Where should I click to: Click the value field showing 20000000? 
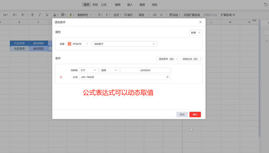coord(146,70)
